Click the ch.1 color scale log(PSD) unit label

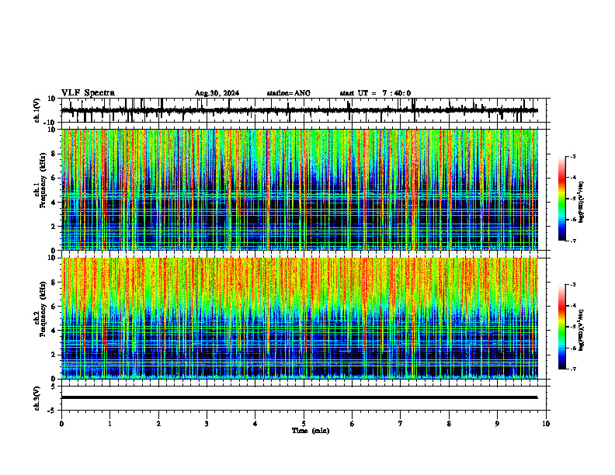(582, 203)
